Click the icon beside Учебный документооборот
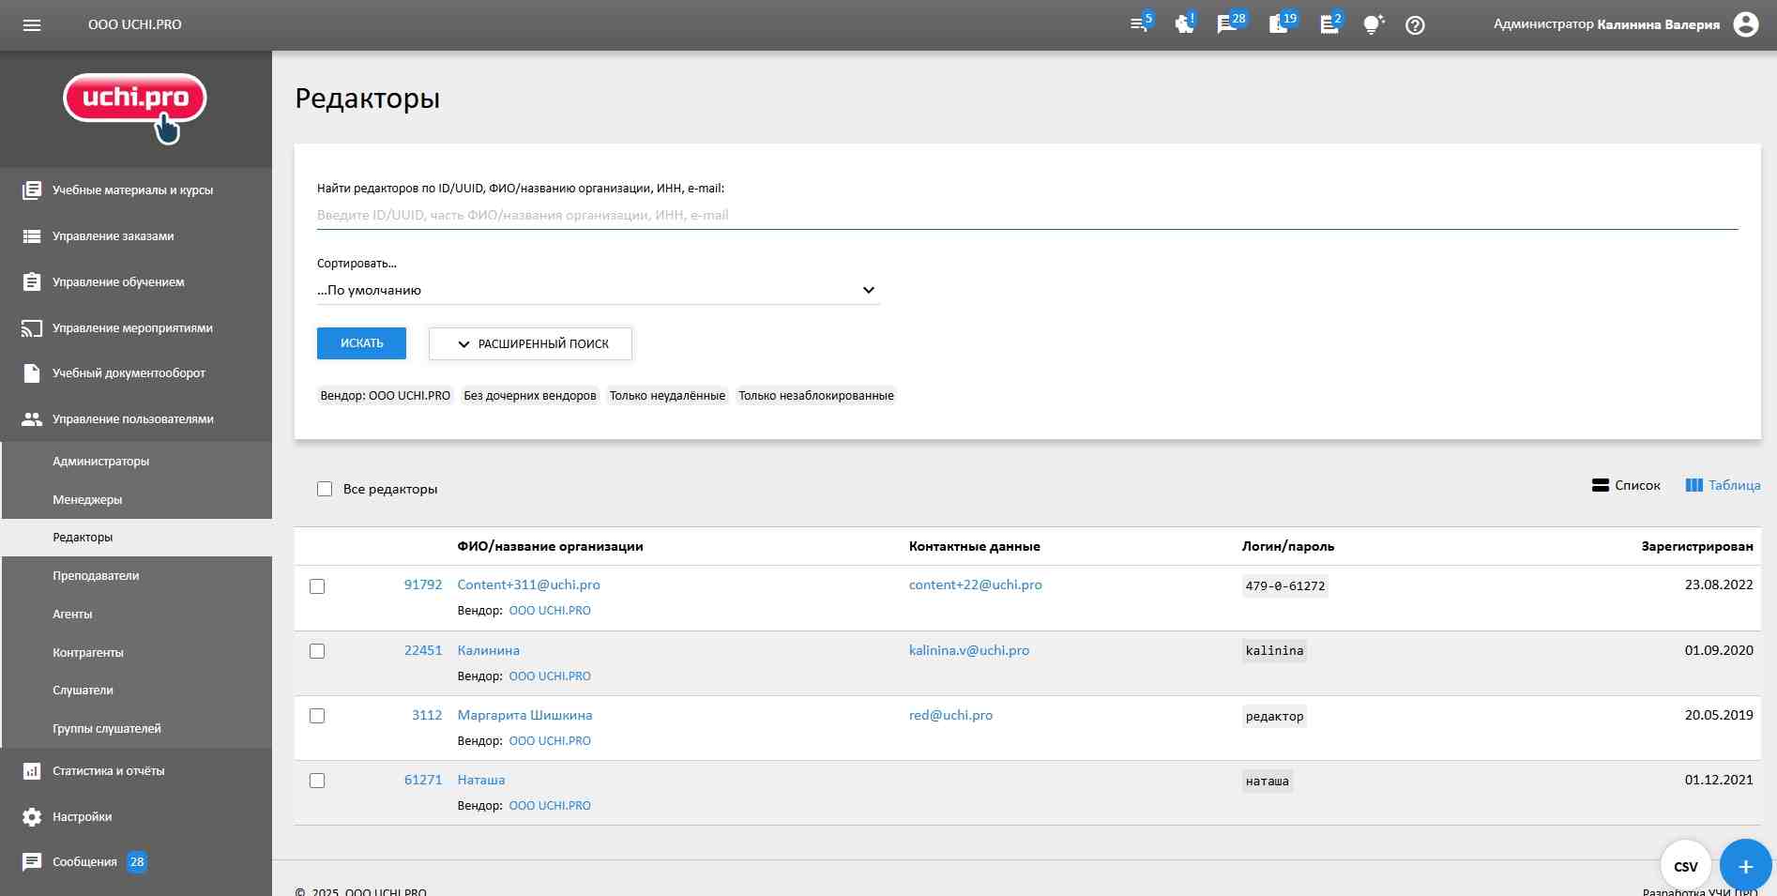 32,373
